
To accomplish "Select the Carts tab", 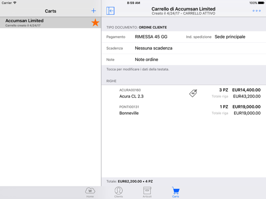I will (175, 192).
